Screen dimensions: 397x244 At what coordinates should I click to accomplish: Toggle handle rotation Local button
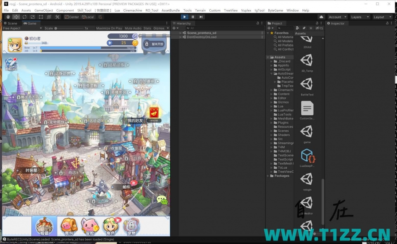tap(88, 17)
